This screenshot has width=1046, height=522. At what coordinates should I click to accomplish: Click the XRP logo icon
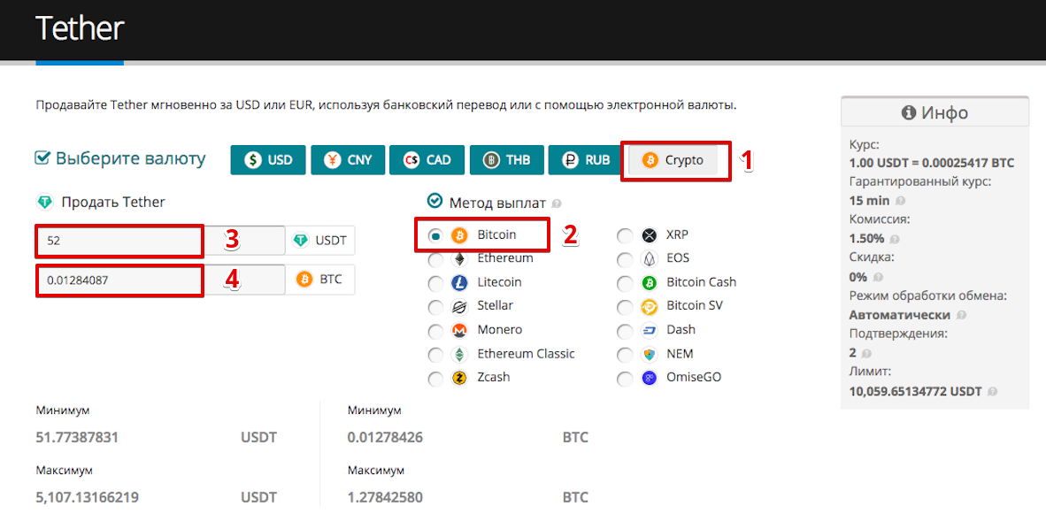click(x=649, y=235)
